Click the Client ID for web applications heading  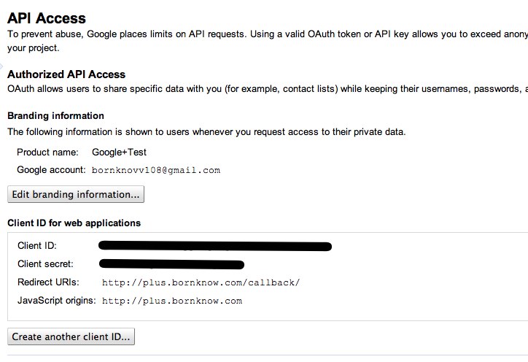(74, 223)
